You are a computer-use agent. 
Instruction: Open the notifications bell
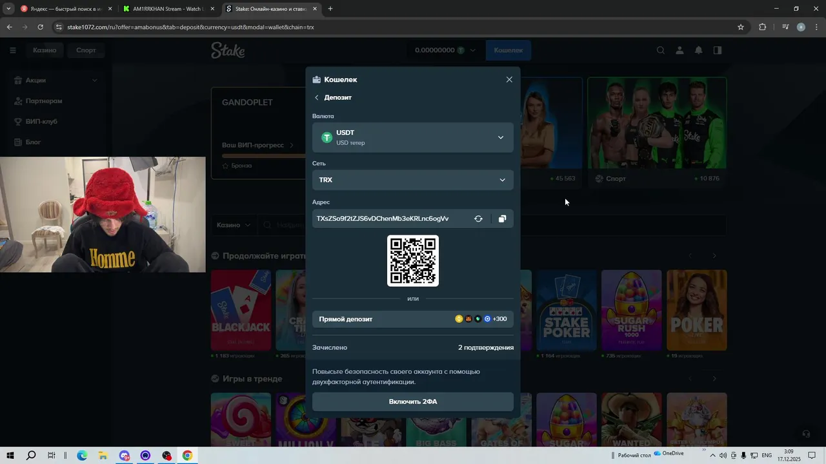(x=698, y=50)
